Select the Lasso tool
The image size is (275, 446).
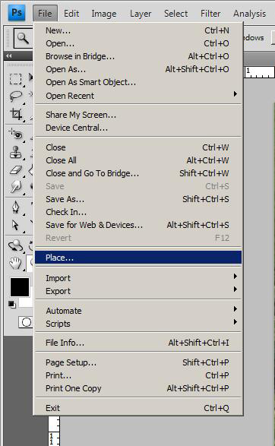tap(16, 96)
